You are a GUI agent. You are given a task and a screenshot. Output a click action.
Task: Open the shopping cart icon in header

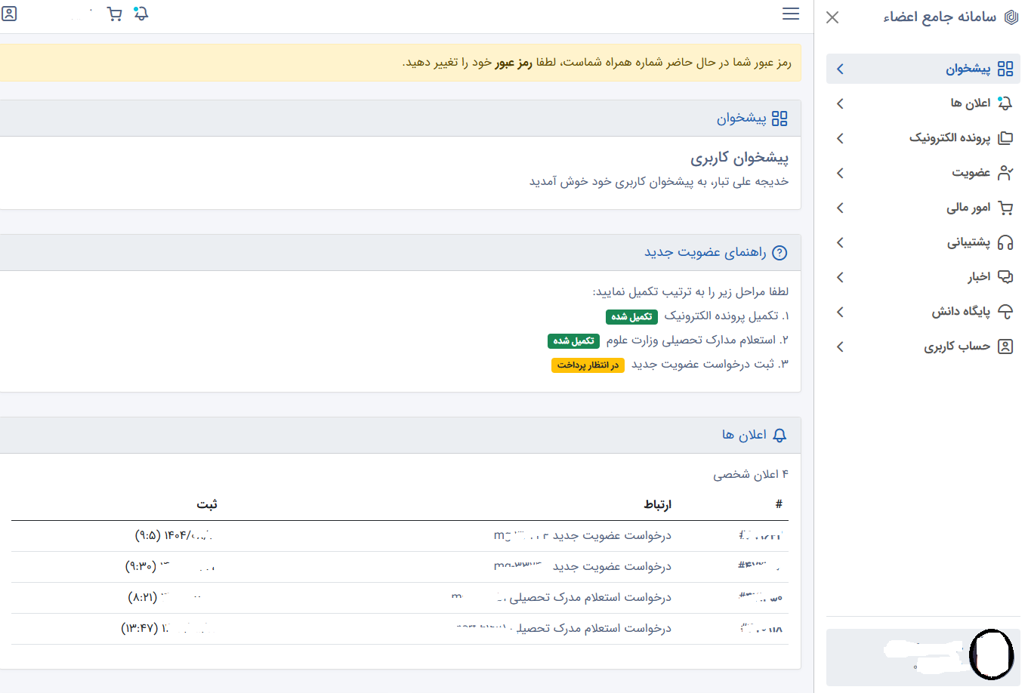point(115,14)
